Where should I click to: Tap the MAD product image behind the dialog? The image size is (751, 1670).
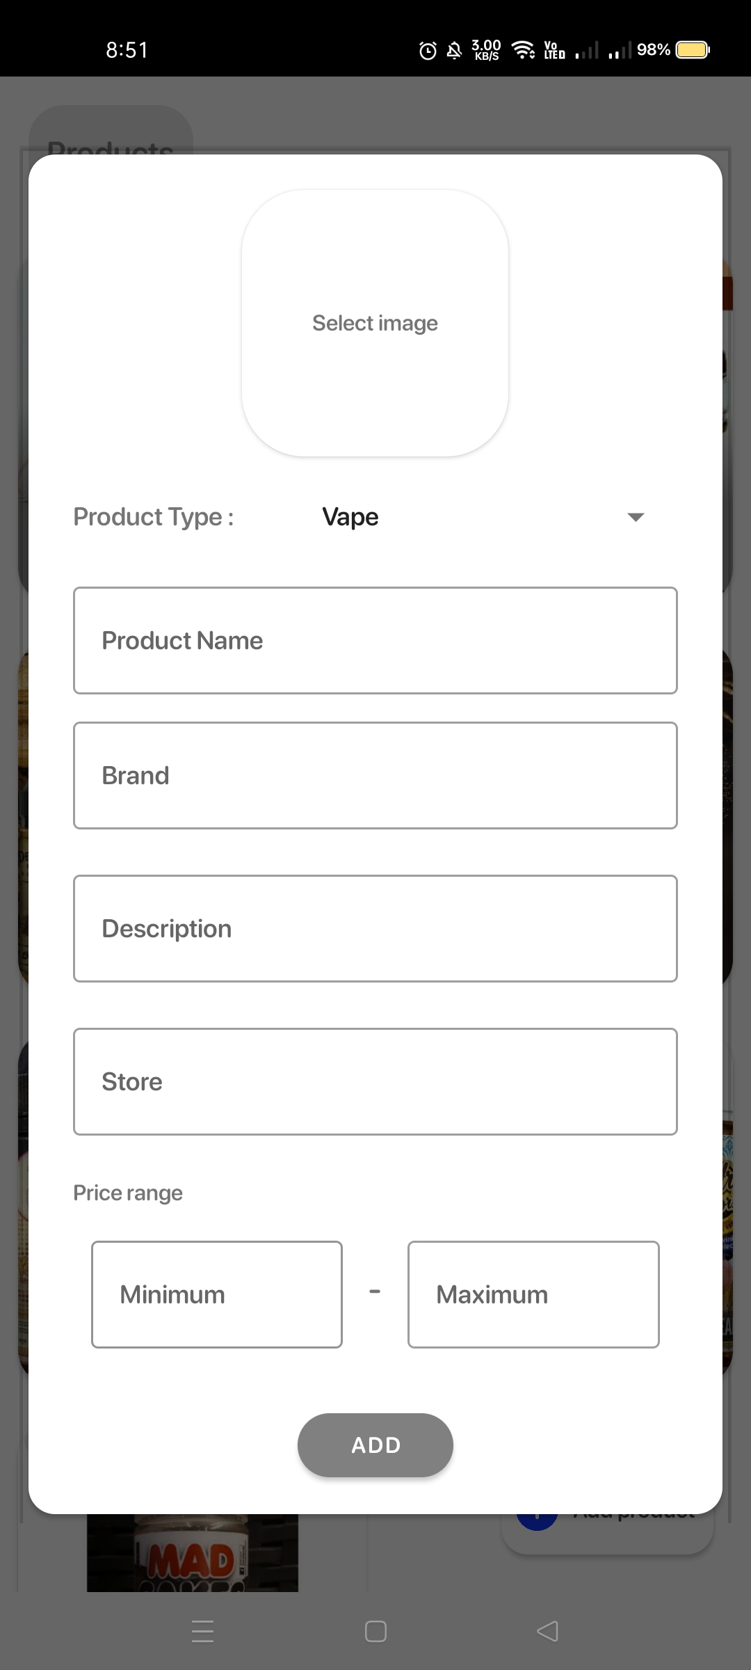pyautogui.click(x=193, y=1552)
